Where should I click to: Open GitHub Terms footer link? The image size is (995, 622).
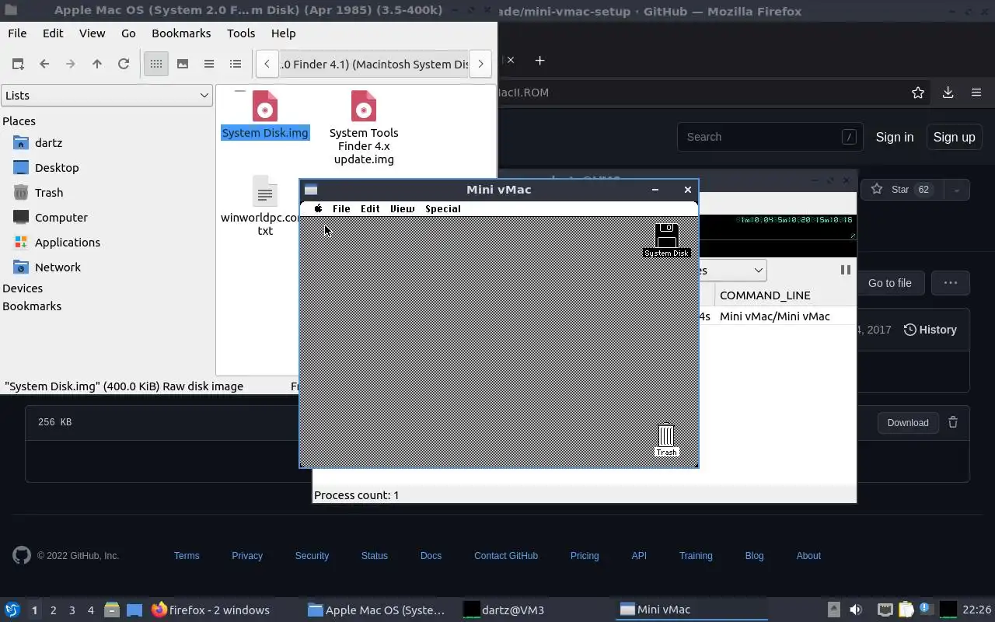[x=187, y=556]
